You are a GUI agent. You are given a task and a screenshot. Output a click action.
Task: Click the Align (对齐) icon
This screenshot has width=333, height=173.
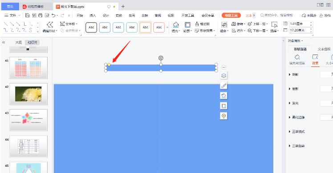[x=234, y=31]
